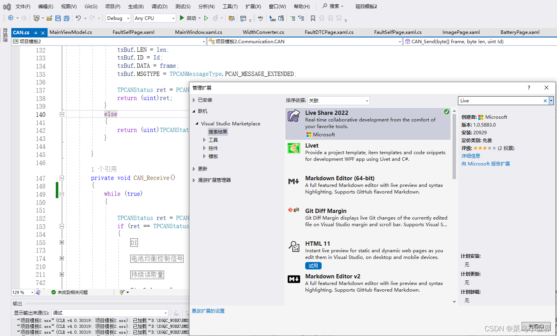Click the navigate backward arrow icon
Image resolution: width=557 pixels, height=336 pixels.
[x=11, y=18]
